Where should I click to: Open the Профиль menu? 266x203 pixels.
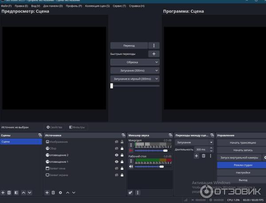pos(74,6)
